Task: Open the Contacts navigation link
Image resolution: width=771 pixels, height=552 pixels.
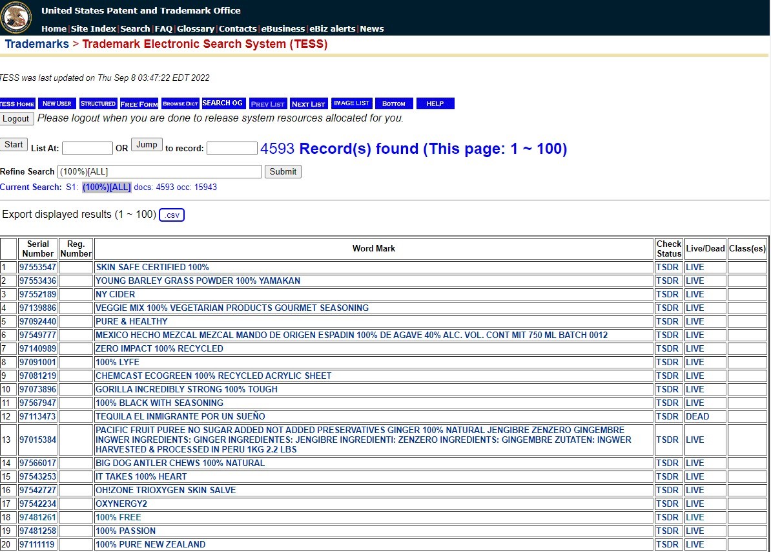Action: coord(238,28)
